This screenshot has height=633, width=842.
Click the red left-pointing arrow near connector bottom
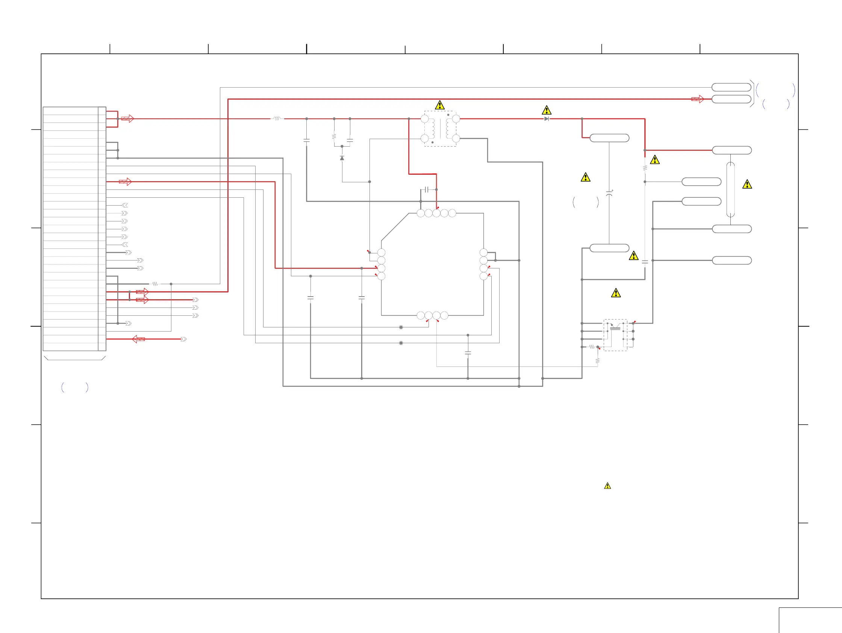click(x=138, y=339)
